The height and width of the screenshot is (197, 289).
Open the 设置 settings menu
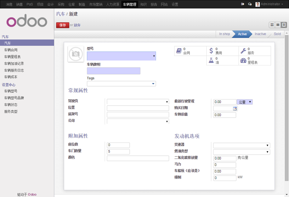tap(175, 4)
